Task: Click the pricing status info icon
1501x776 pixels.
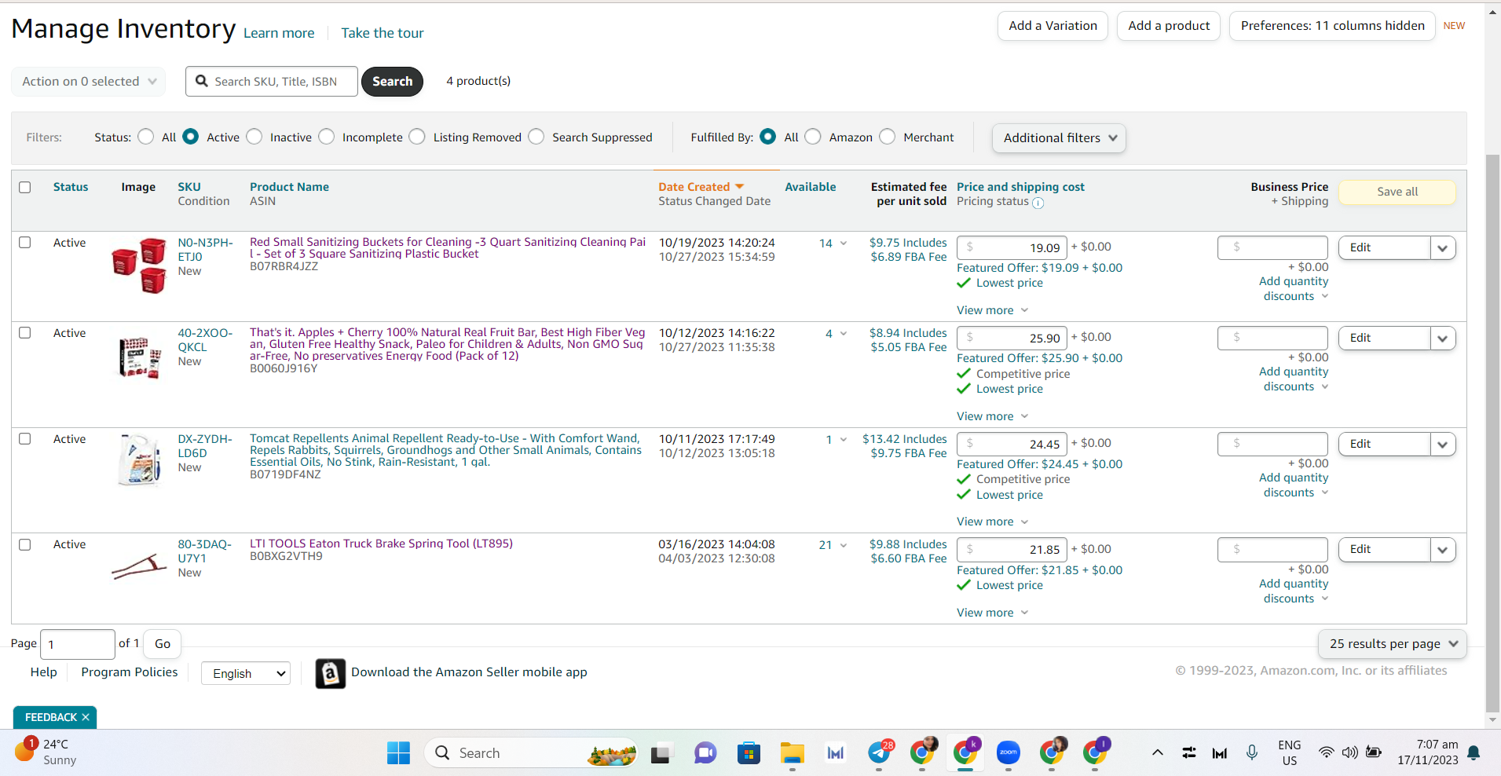Action: click(x=1038, y=203)
